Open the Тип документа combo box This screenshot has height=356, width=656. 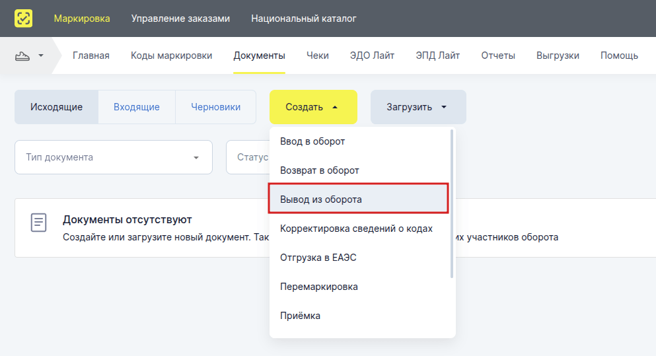(114, 157)
